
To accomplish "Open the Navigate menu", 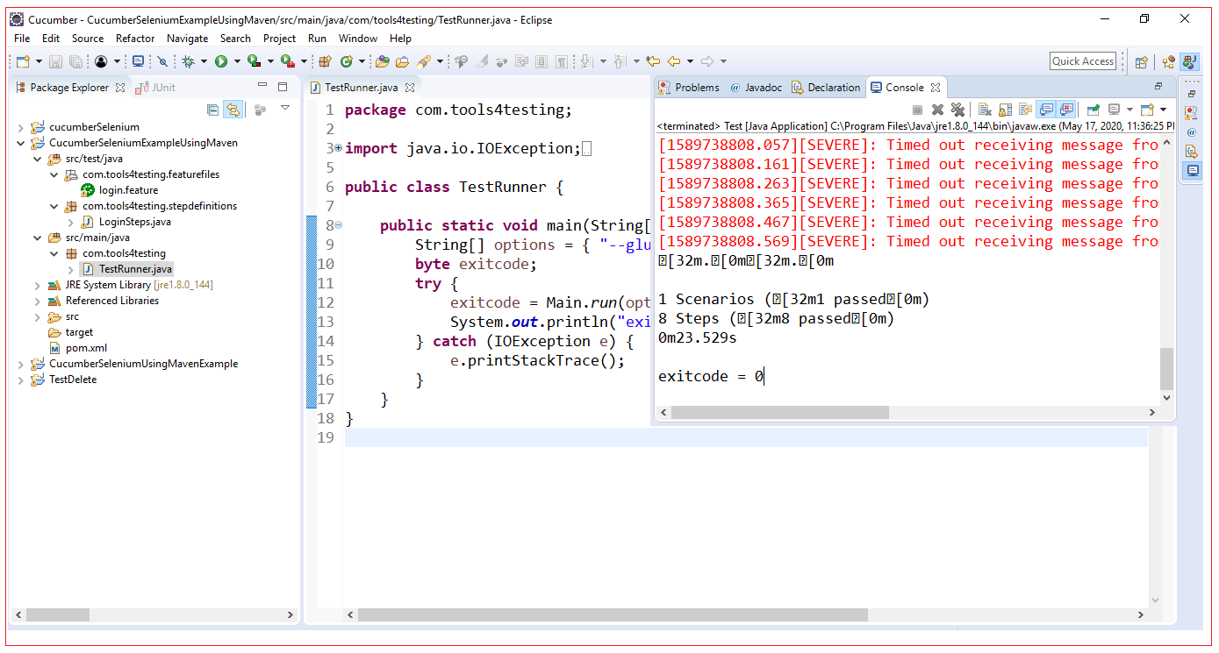I will pos(187,39).
